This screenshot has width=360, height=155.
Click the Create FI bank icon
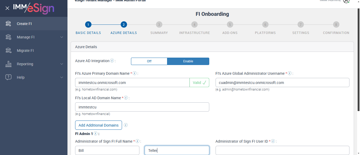(x=8, y=24)
